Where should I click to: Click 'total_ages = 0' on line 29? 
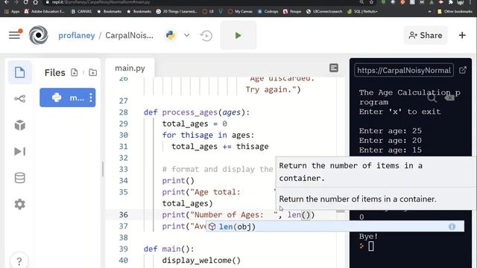tap(195, 124)
